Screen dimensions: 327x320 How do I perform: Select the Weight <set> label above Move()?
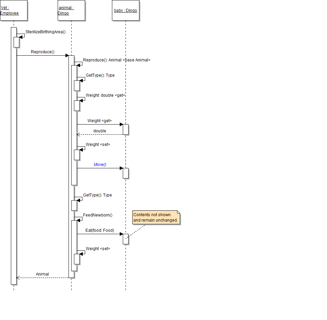point(98,145)
